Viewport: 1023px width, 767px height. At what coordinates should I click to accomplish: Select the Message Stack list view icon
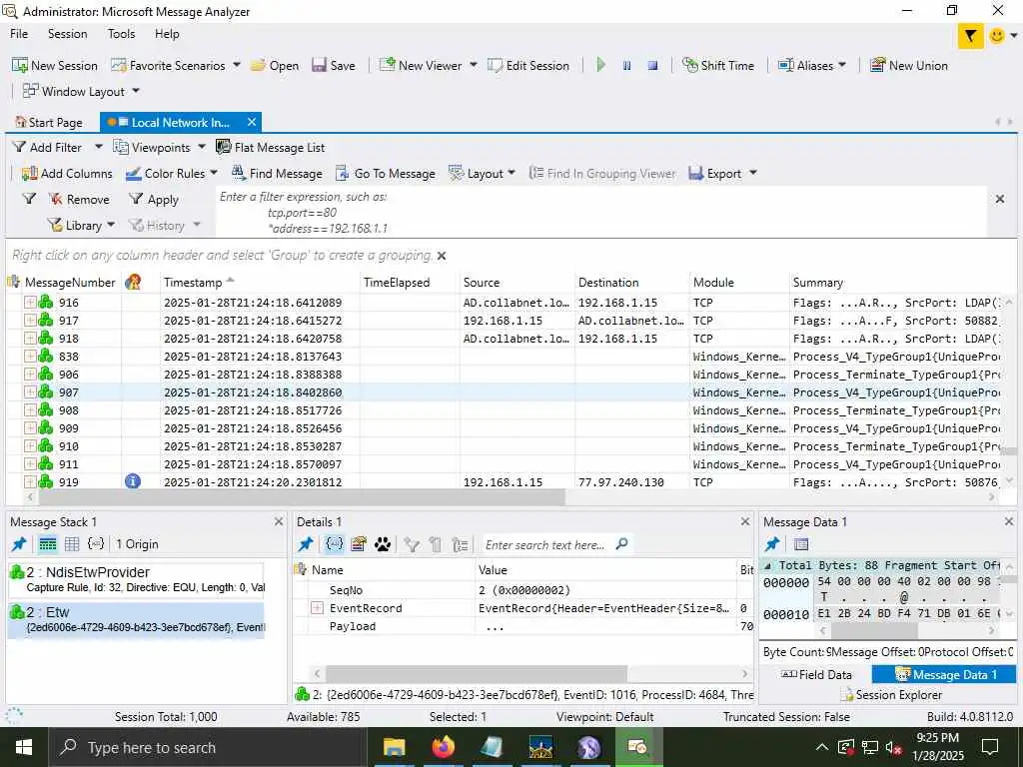point(48,544)
